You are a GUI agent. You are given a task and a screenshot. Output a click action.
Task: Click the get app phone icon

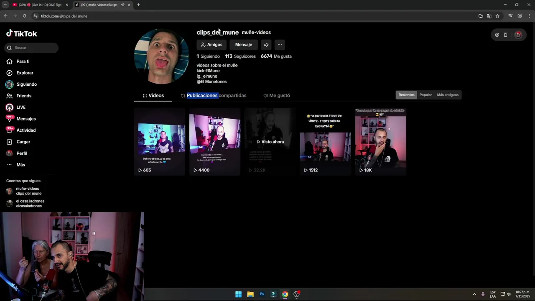[505, 35]
